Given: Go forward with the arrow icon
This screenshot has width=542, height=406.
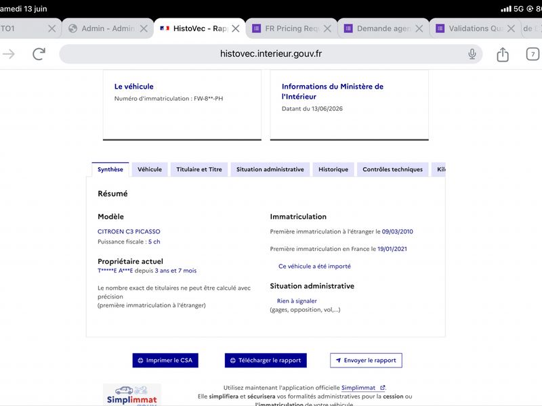Looking at the screenshot, I should (x=9, y=54).
